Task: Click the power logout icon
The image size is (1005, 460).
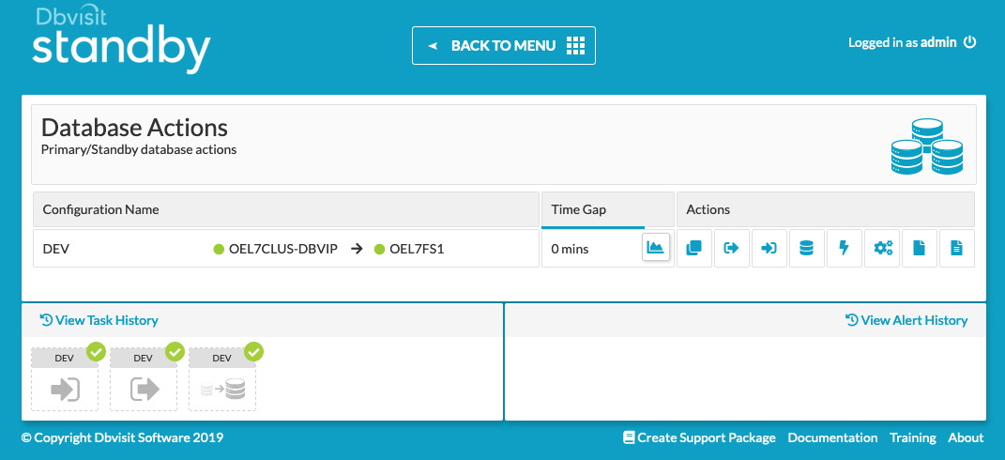Action: [970, 42]
